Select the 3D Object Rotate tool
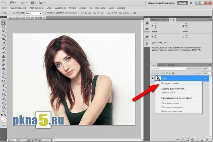Screen dimensions: 213x142 4,99
